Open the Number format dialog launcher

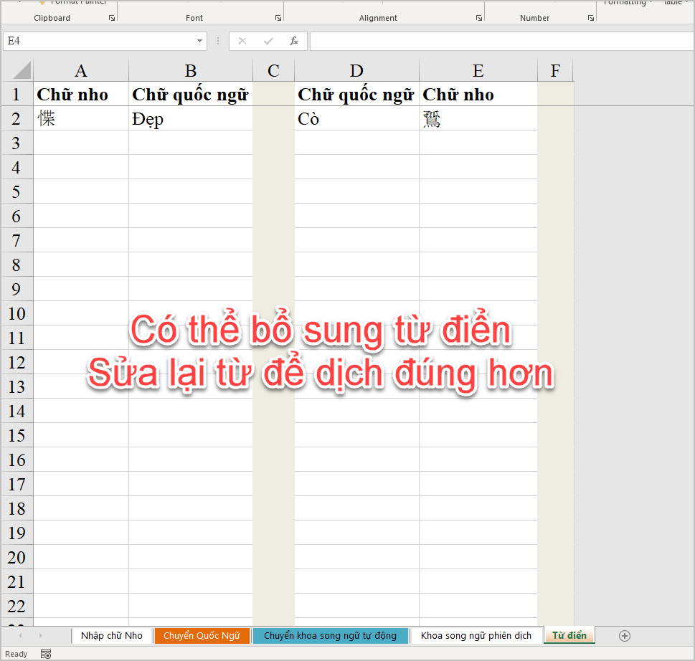pos(590,18)
